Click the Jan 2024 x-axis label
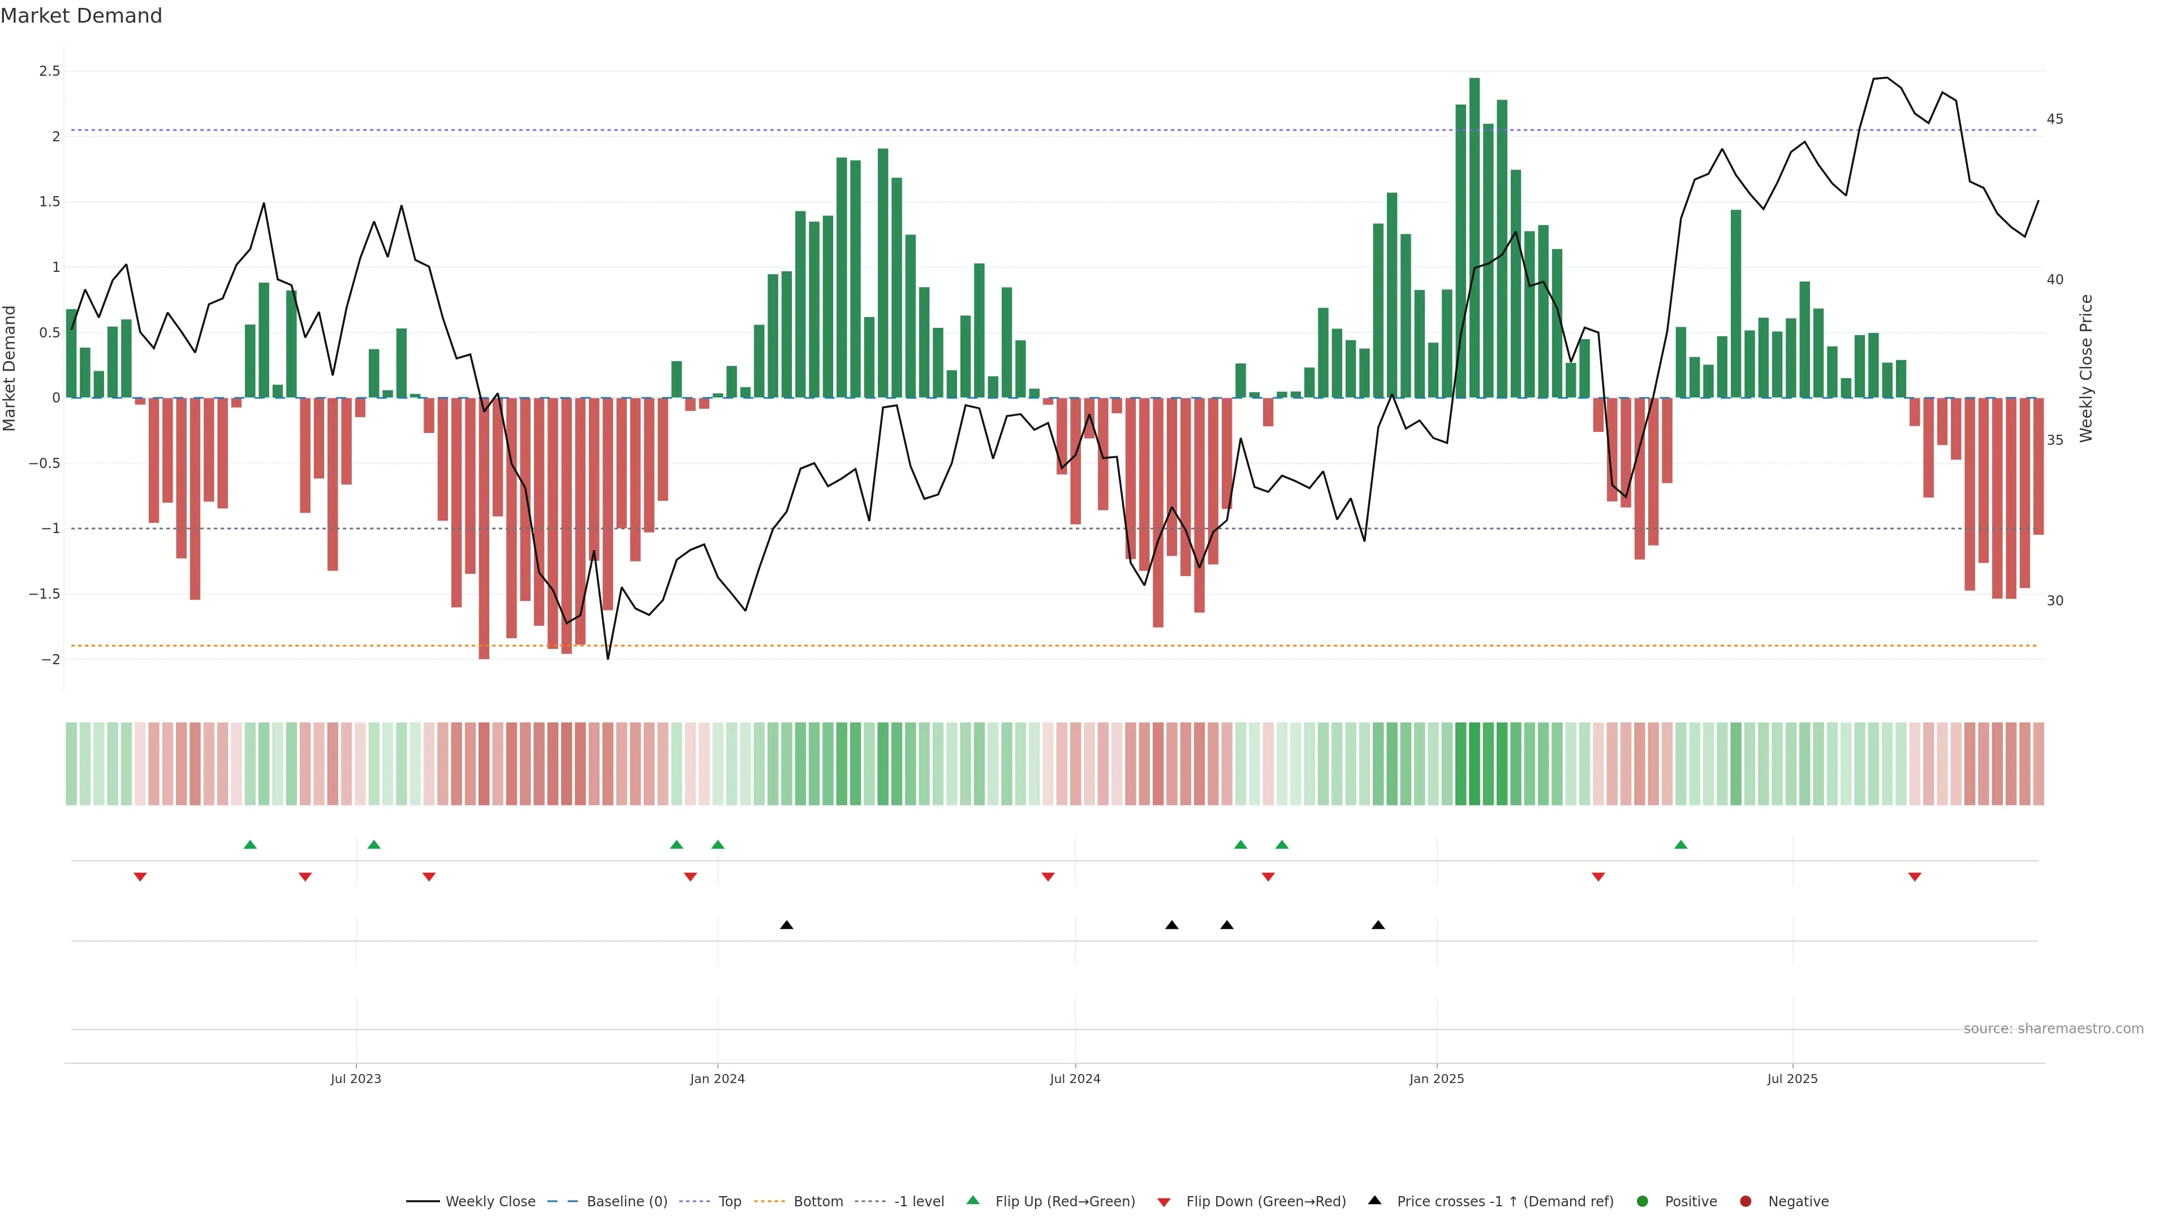 pos(717,1079)
